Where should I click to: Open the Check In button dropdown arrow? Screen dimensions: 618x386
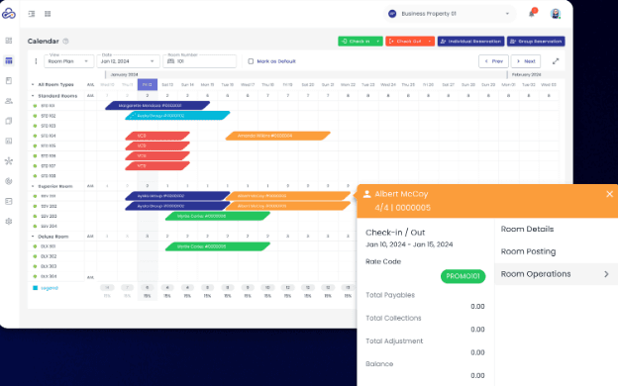(378, 41)
